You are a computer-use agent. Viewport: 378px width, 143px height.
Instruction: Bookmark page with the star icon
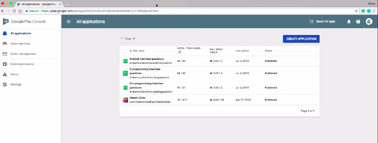[x=356, y=11]
